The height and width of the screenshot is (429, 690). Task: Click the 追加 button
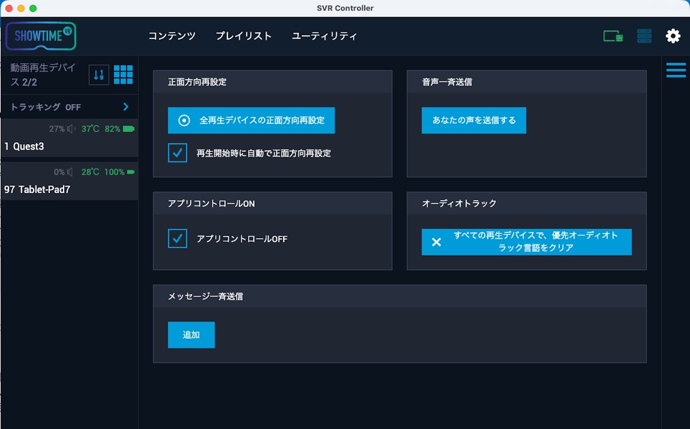191,335
